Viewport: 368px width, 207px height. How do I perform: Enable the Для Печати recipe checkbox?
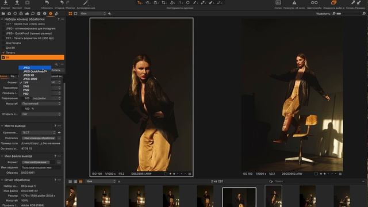[x=3, y=43]
